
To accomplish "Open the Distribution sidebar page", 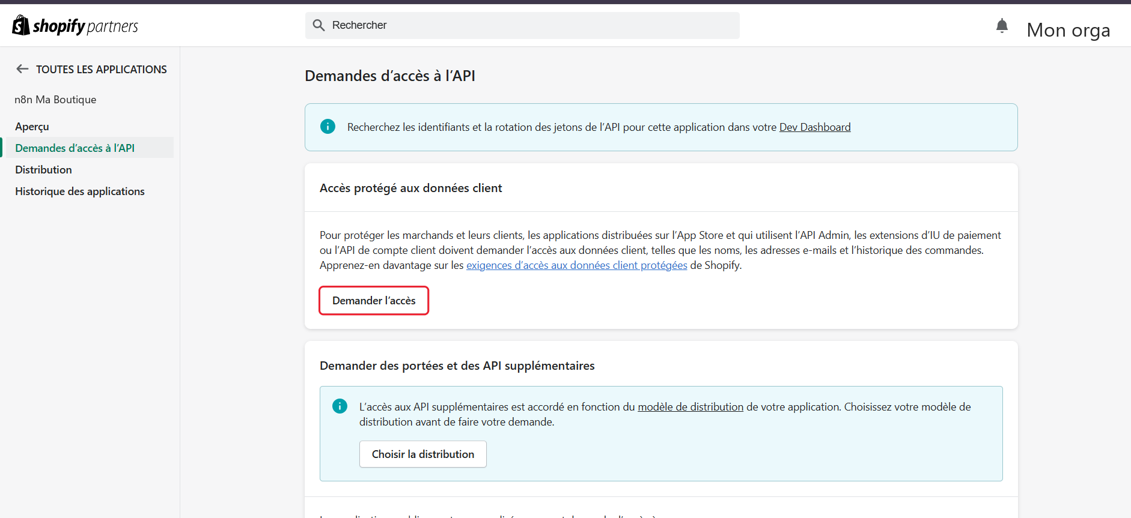I will click(43, 170).
